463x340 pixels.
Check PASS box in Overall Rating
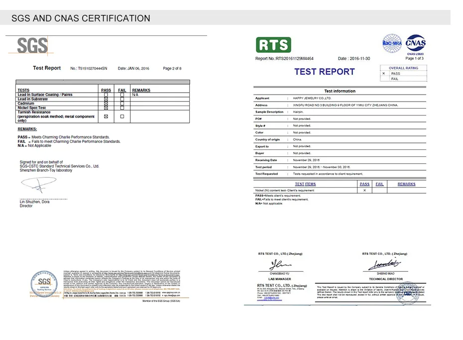[383, 74]
